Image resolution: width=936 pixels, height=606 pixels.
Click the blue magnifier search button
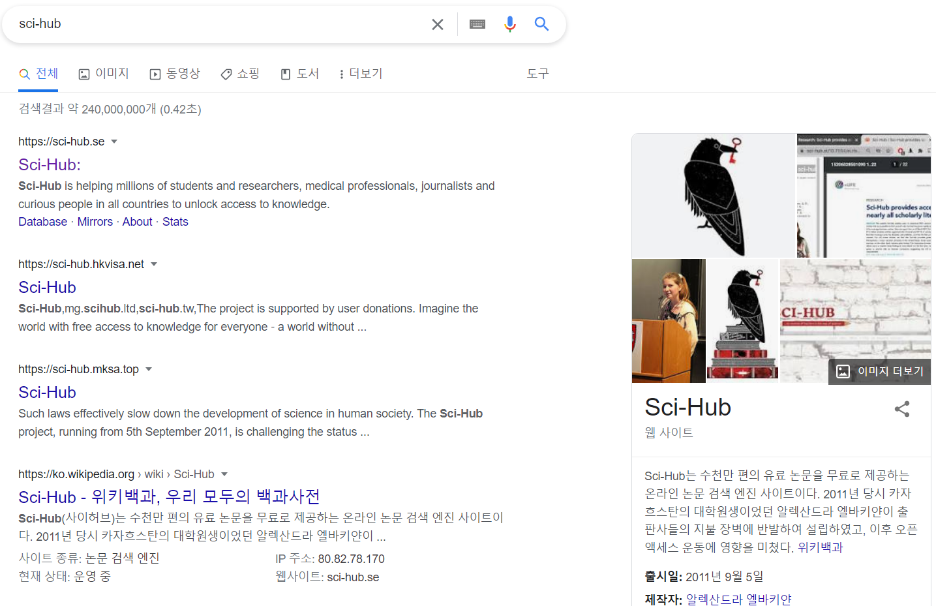click(x=541, y=24)
